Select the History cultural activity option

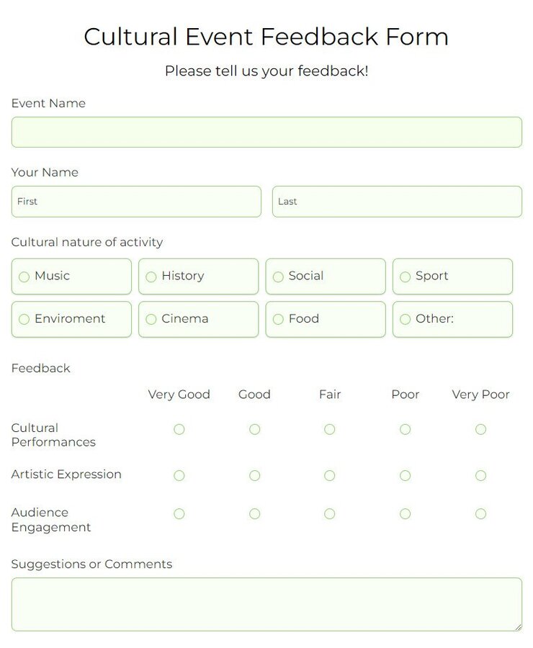[x=151, y=276]
